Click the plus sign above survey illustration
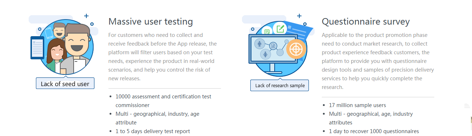472x136 pixels. coord(299,16)
